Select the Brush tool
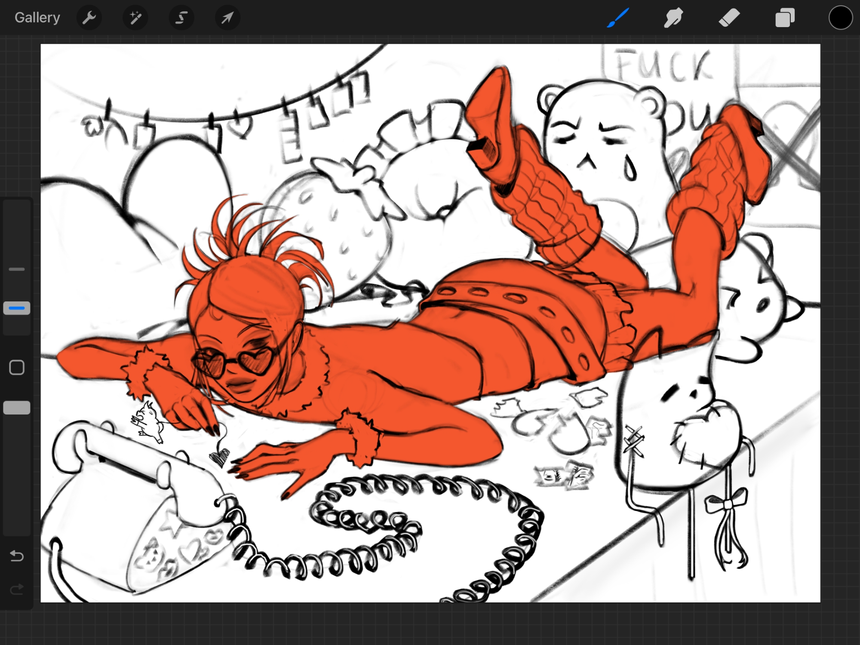 [618, 18]
